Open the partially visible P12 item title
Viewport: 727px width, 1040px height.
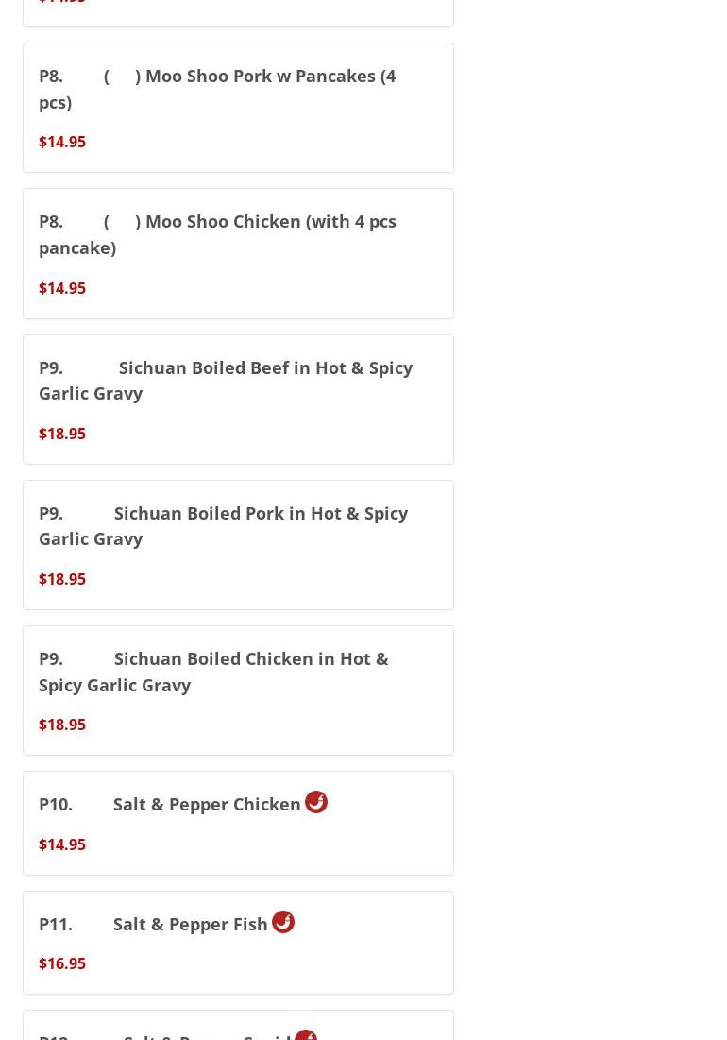(165, 1034)
